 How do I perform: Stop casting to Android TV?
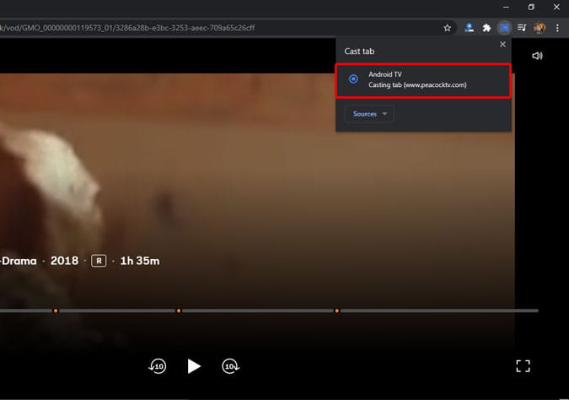(423, 81)
